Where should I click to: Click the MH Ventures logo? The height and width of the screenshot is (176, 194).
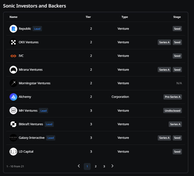coord(13,111)
